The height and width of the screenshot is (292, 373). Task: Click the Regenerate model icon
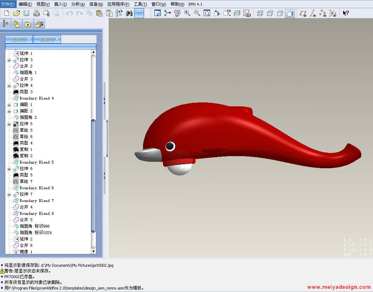(119, 13)
